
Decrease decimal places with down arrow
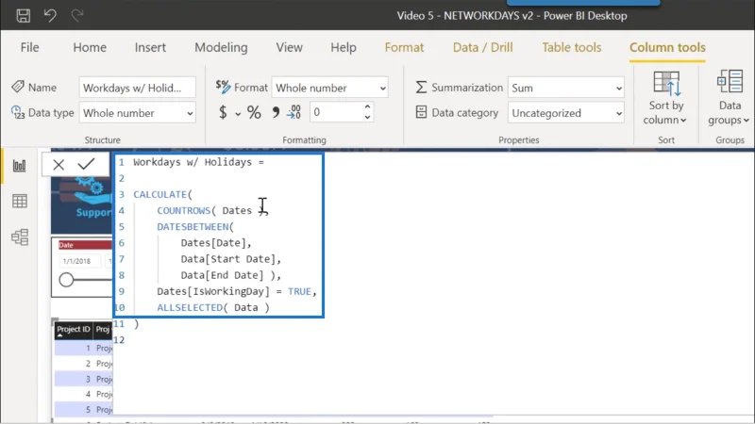pos(367,117)
